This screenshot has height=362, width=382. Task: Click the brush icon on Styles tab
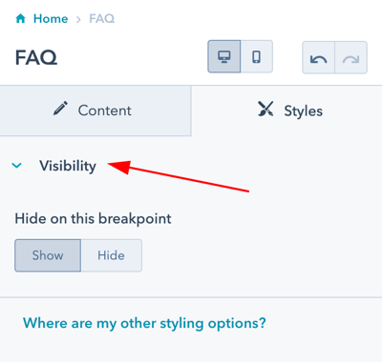pos(265,109)
